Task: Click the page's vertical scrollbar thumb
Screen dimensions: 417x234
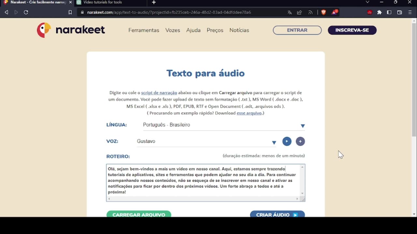Action: 414,80
